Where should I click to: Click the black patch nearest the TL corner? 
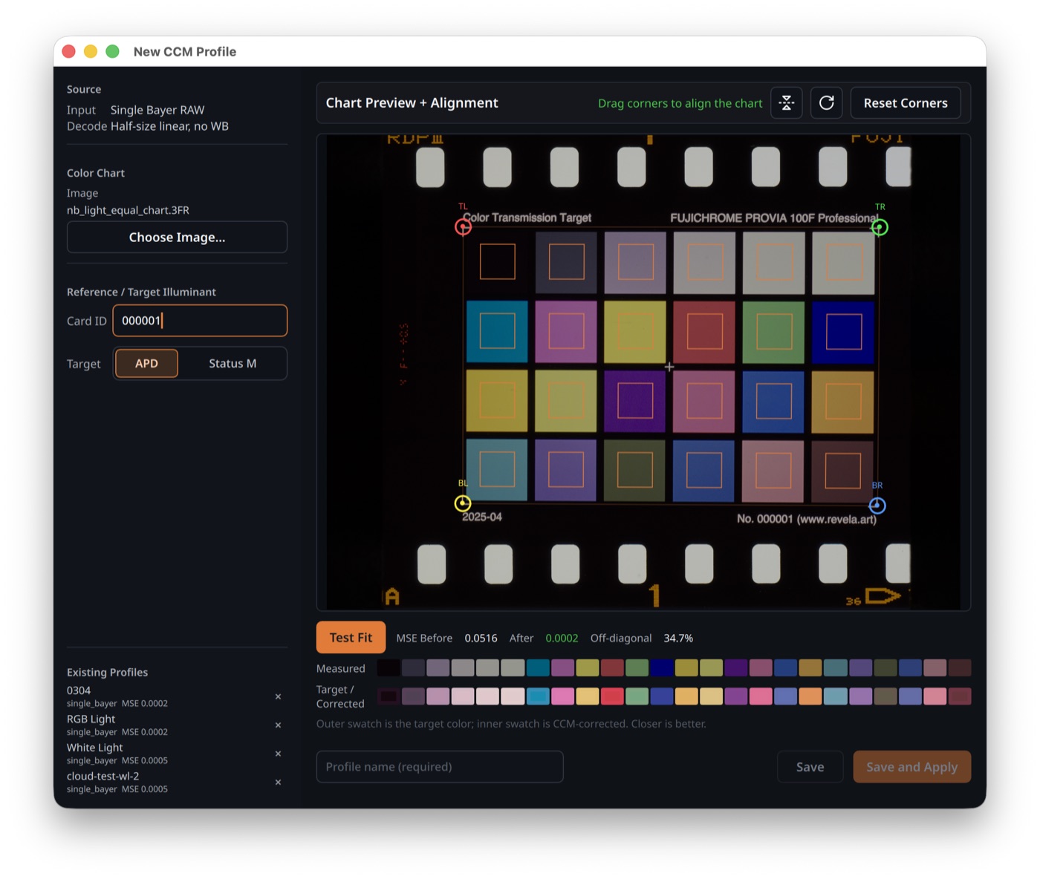(x=497, y=262)
